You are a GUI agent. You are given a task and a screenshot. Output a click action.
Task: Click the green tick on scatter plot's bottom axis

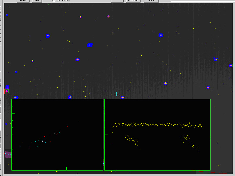(67, 168)
